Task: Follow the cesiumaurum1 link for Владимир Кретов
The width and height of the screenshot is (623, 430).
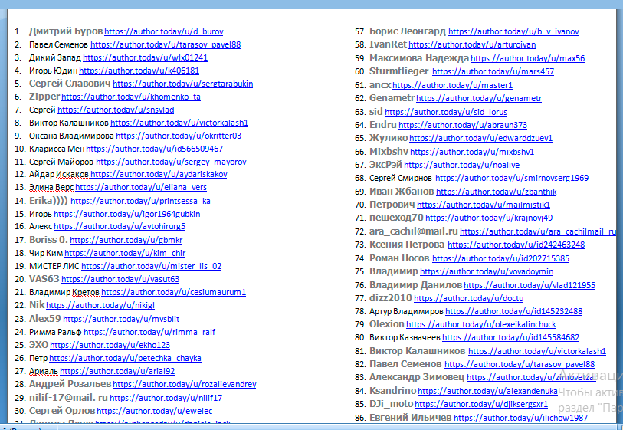Action: tap(173, 292)
